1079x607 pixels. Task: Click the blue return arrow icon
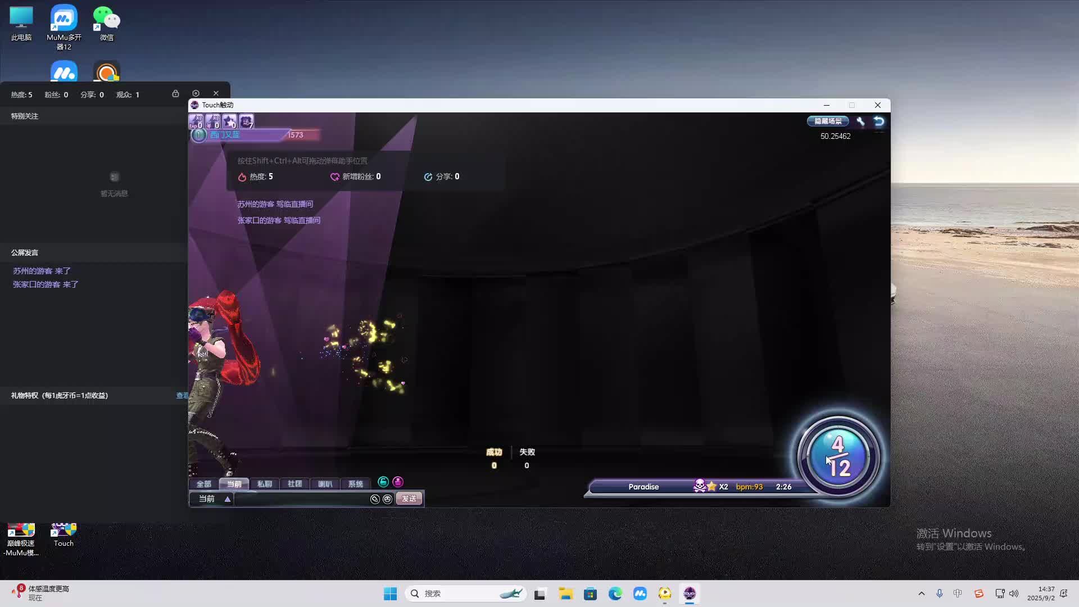pyautogui.click(x=879, y=121)
